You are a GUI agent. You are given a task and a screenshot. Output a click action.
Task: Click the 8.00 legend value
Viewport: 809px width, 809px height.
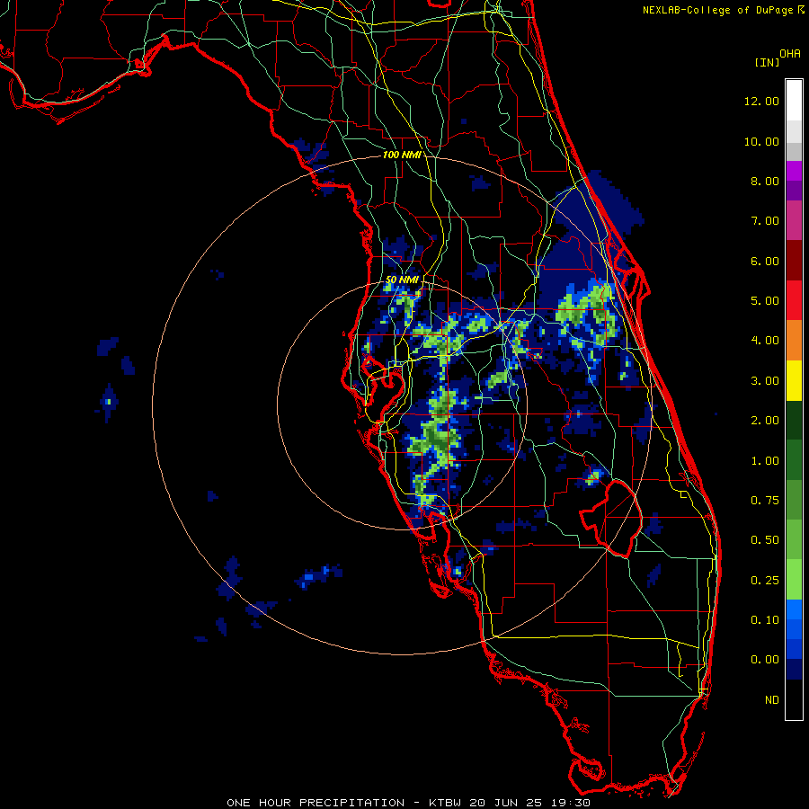pyautogui.click(x=764, y=181)
